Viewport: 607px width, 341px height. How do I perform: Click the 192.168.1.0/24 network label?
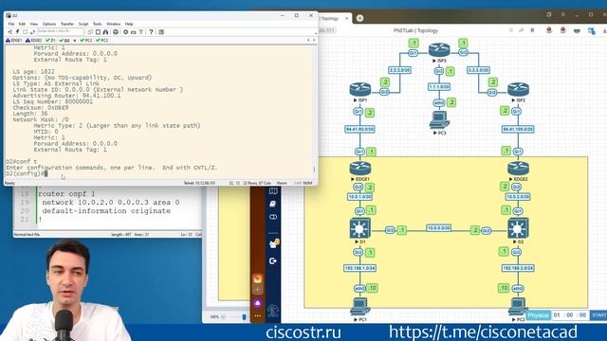pyautogui.click(x=359, y=268)
